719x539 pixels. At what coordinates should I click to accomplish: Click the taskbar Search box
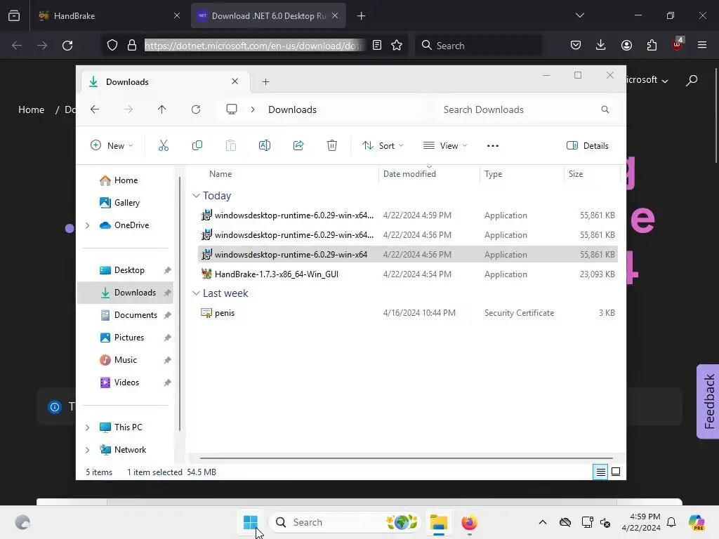[344, 522]
